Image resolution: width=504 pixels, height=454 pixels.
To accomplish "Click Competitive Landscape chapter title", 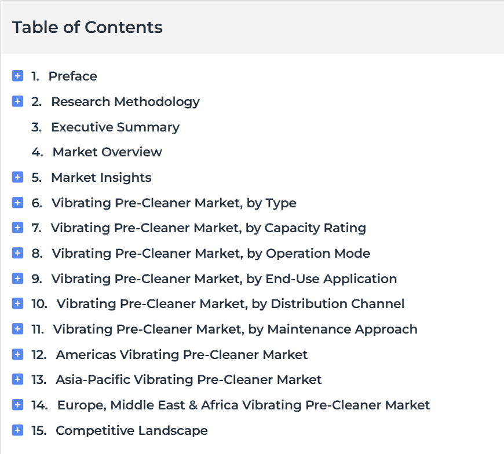I will 132,431.
